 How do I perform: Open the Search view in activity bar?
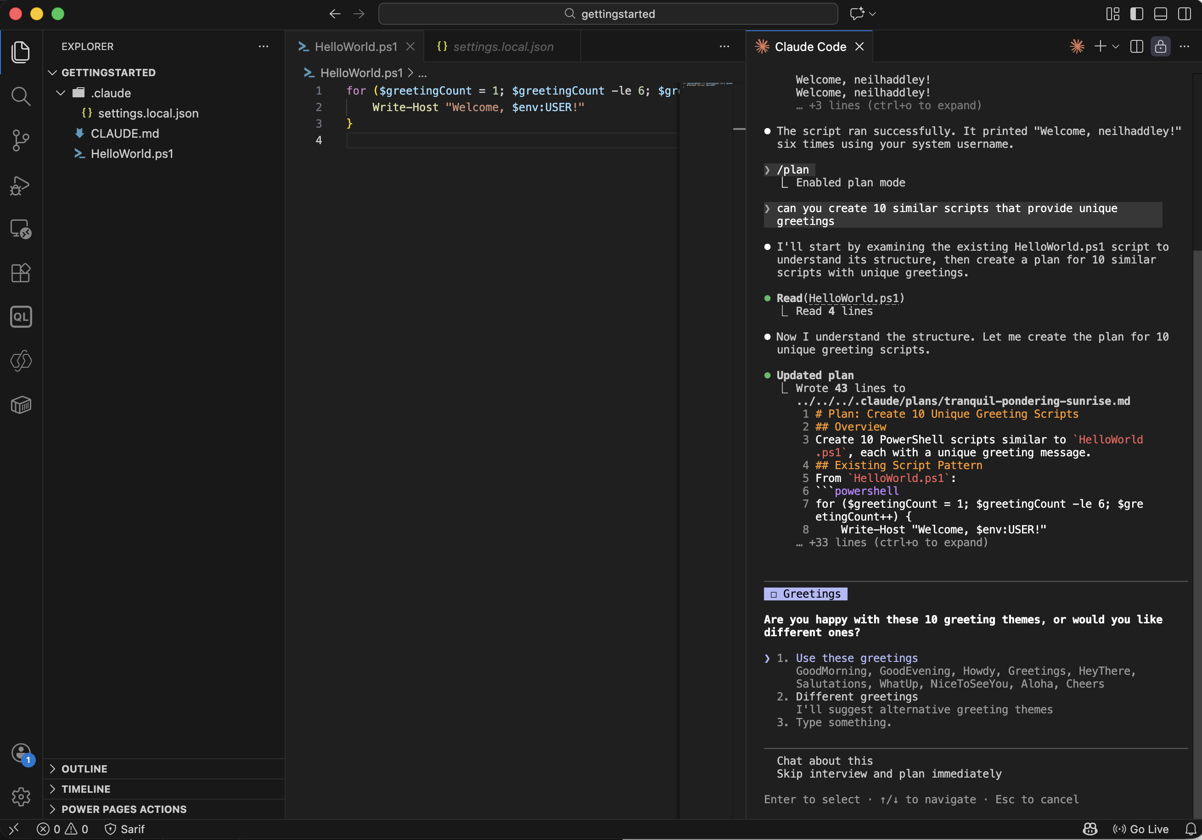[20, 96]
